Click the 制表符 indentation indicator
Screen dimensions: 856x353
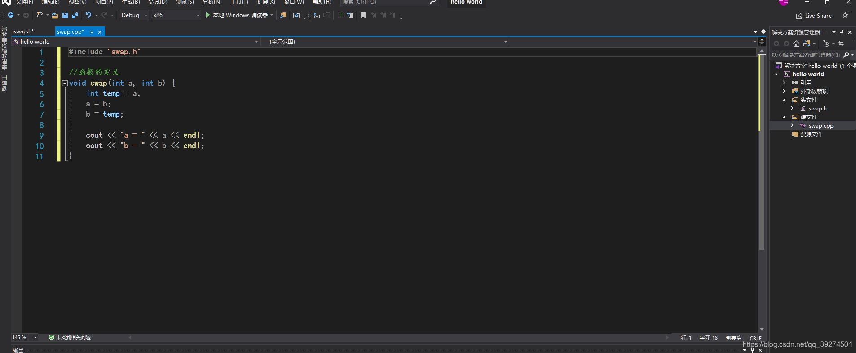tap(733, 338)
